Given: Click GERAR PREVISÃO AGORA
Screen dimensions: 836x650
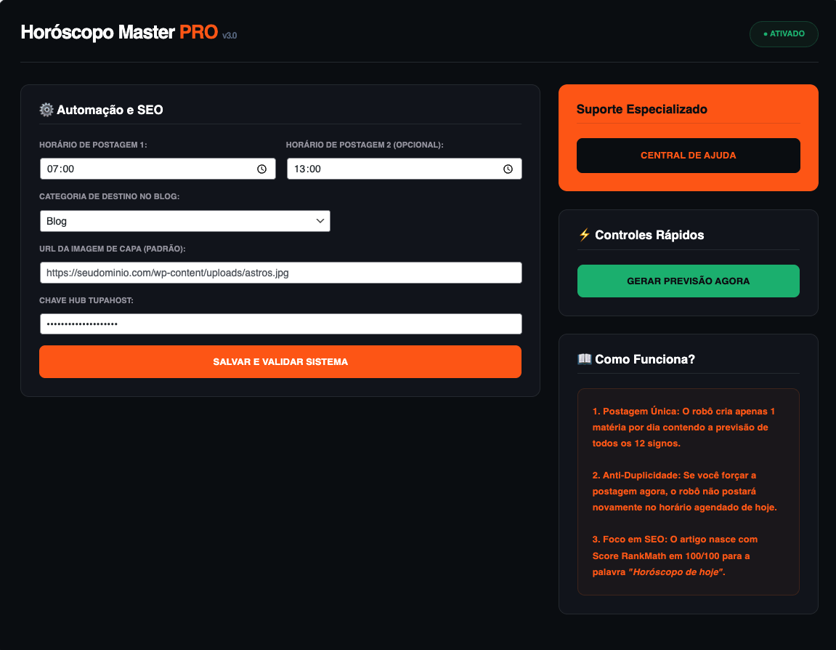Looking at the screenshot, I should click(x=688, y=281).
